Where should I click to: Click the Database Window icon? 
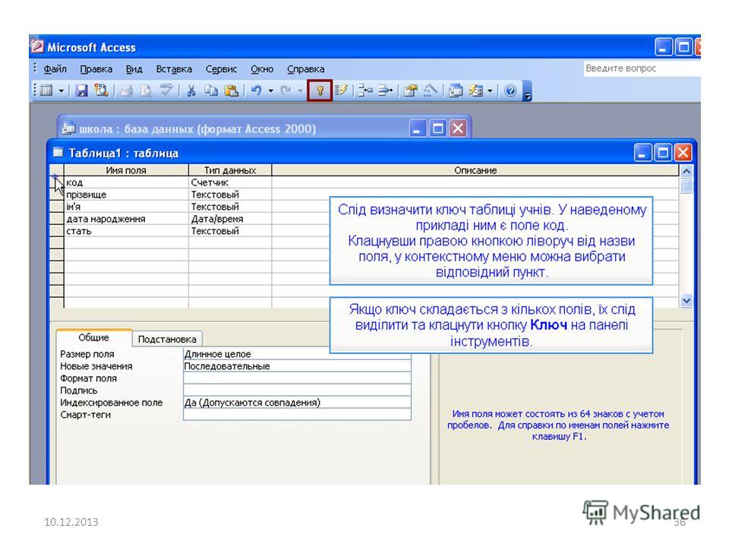click(456, 90)
